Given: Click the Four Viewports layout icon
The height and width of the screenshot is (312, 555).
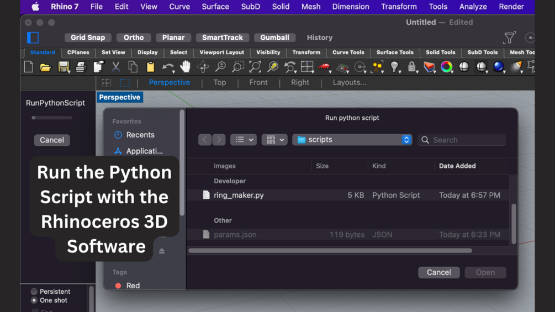Looking at the screenshot, I should pyautogui.click(x=307, y=67).
